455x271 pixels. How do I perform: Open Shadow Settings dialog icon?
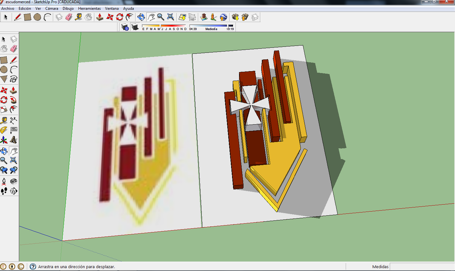click(125, 27)
